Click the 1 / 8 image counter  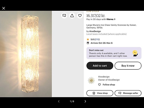[x=72, y=101]
